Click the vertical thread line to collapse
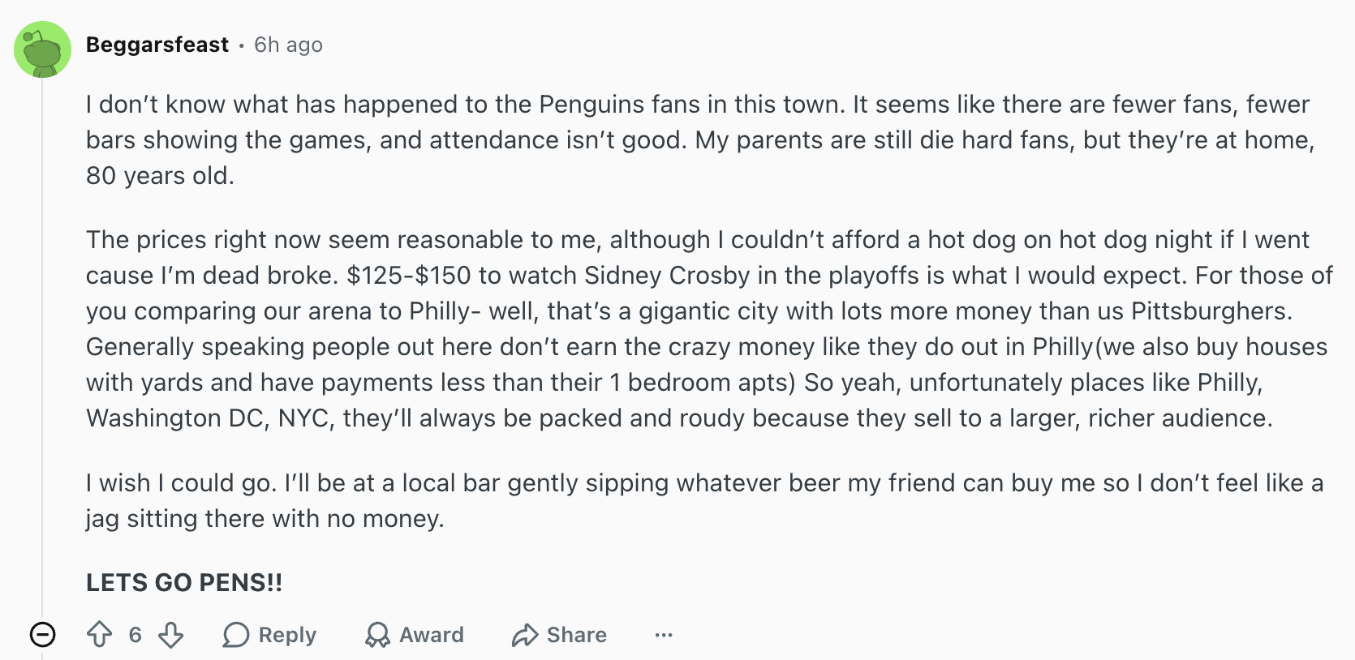This screenshot has height=660, width=1355. (42, 324)
